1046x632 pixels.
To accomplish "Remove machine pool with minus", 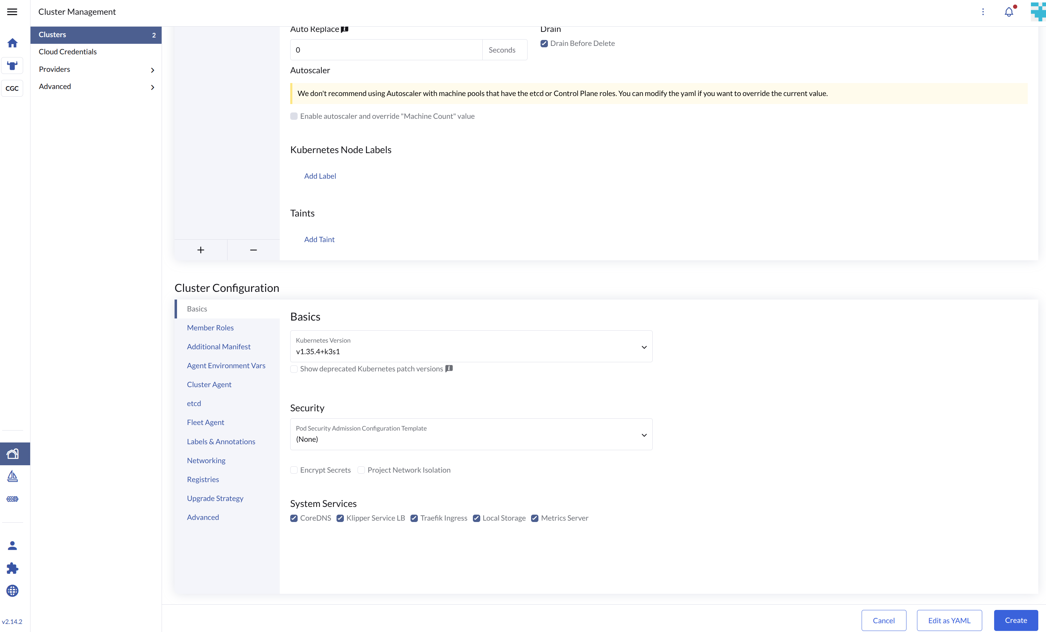I will tap(253, 250).
